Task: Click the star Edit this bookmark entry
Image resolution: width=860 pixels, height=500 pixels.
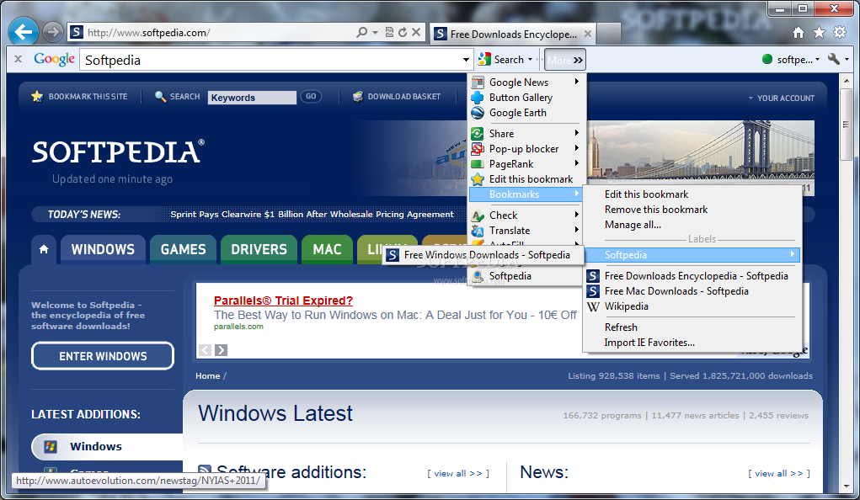Action: pyautogui.click(x=526, y=179)
